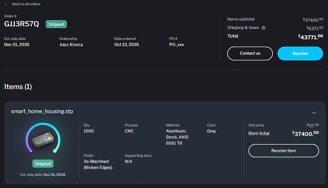Click the Contact us button
The height and width of the screenshot is (188, 328).
(250, 53)
